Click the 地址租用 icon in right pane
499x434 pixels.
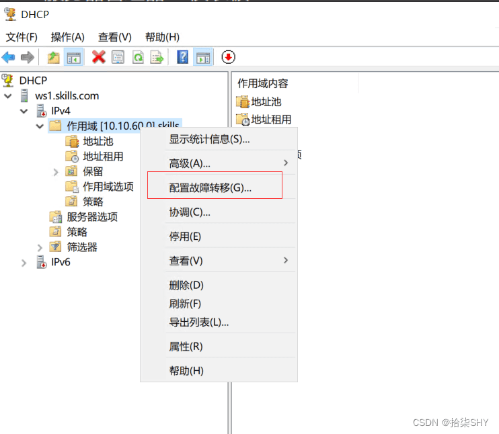[243, 120]
